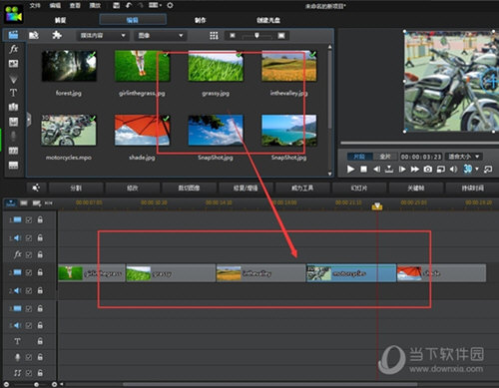499x388 pixels.
Task: Open the 文件 (File) menu
Action: 35,5
